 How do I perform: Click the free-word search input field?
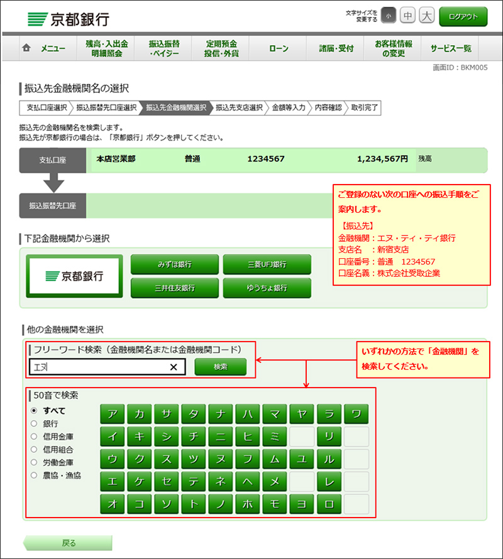pos(107,367)
